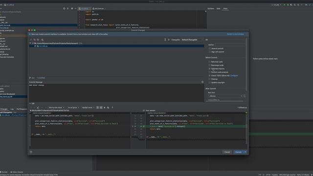Image resolution: width=313 pixels, height=176 pixels.
Task: Click the Your version checkbox in diff header
Action: coord(144,110)
